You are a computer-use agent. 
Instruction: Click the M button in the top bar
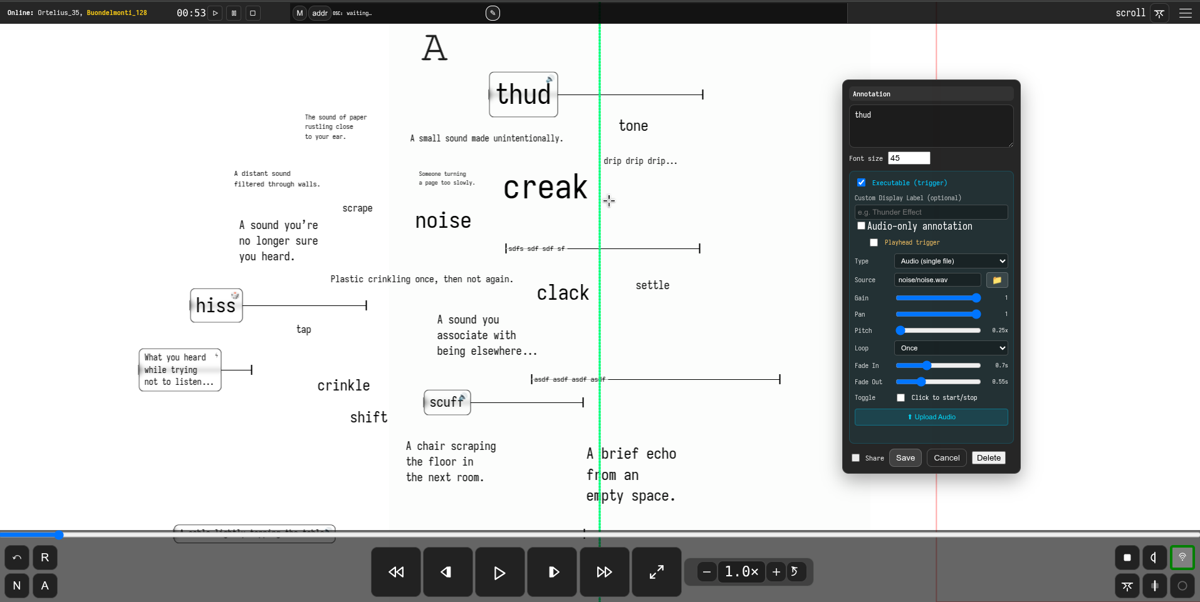point(300,13)
